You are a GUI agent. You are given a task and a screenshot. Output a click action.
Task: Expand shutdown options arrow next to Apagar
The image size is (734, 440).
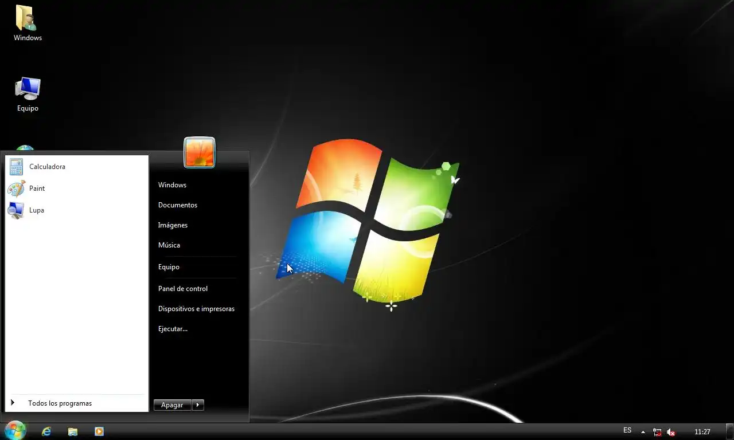click(197, 405)
